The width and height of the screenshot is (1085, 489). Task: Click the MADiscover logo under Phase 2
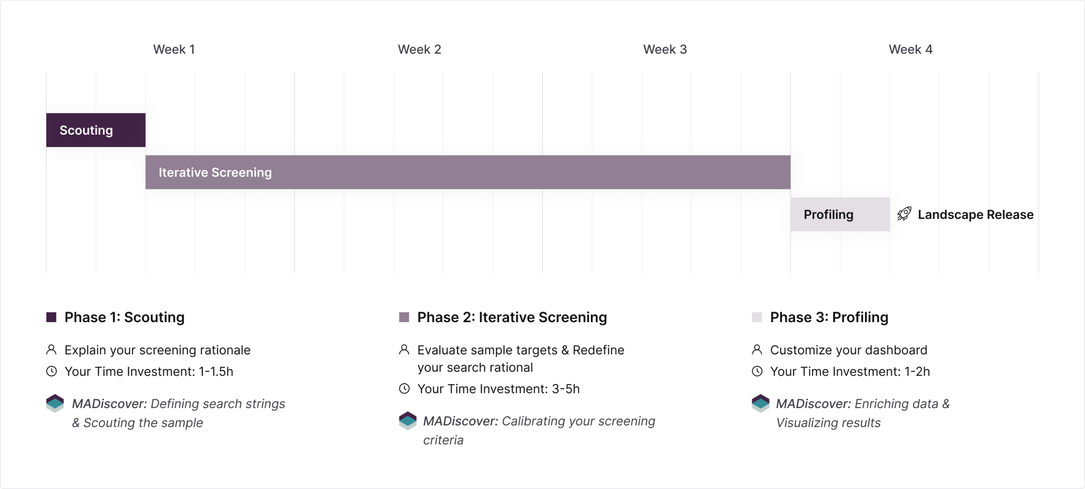point(408,421)
